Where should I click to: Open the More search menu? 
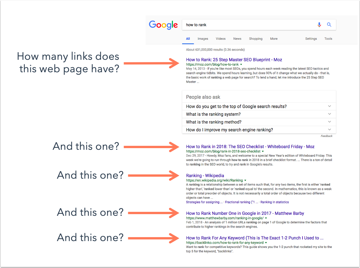pyautogui.click(x=274, y=39)
